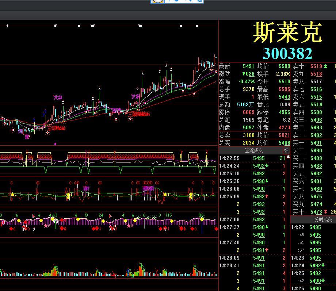Select the 买二 price 5490
Image resolution: width=336 pixels, height=291 pixels.
coord(316,150)
